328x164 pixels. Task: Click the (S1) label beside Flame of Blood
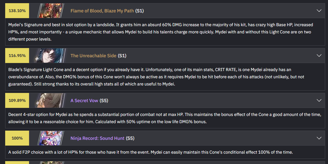pyautogui.click(x=139, y=11)
